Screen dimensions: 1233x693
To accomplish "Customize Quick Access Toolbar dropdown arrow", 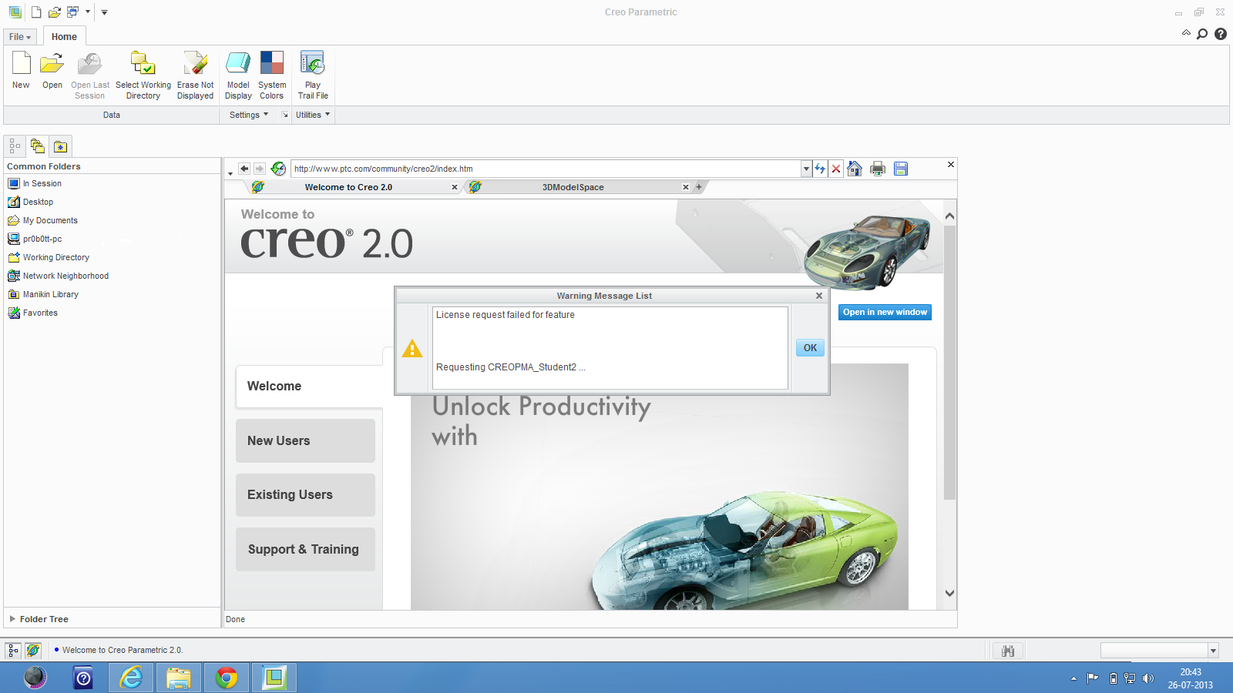I will click(x=104, y=12).
